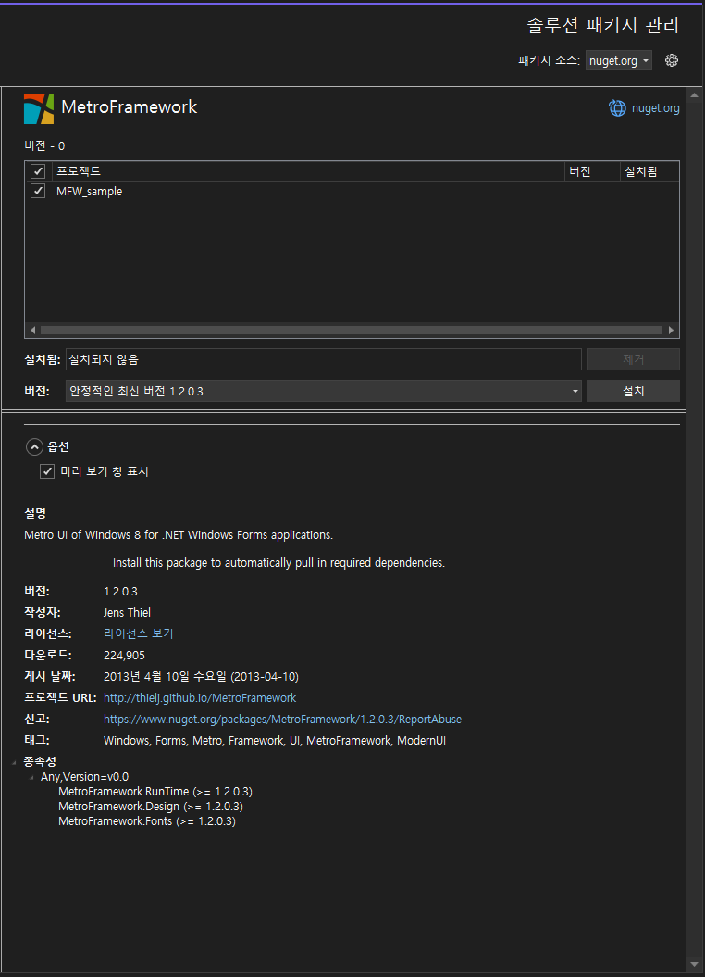705x977 pixels.
Task: Select the MFW_sample project row
Action: tap(352, 192)
